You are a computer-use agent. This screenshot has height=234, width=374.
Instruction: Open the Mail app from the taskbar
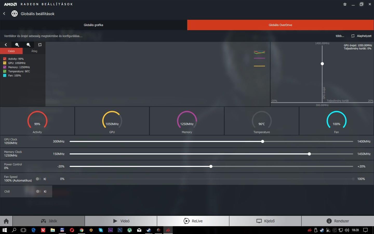coord(139,230)
